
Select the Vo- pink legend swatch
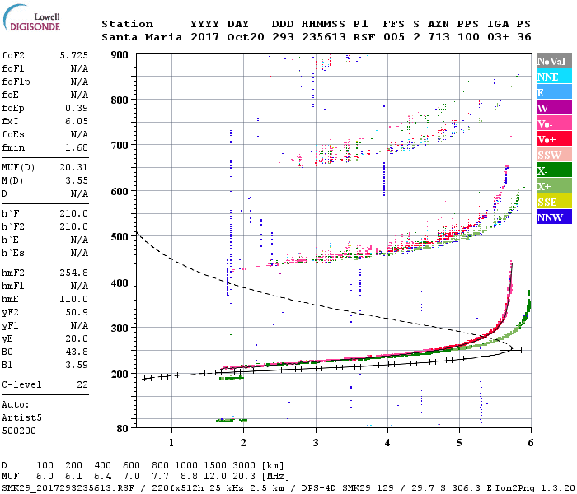pyautogui.click(x=554, y=123)
